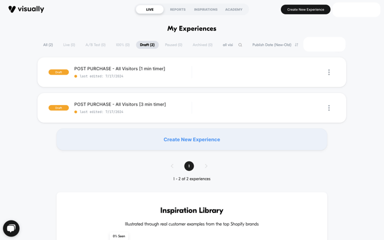Open Publish Date (New-Old) sort dropdown
The image size is (384, 240).
coord(272,45)
